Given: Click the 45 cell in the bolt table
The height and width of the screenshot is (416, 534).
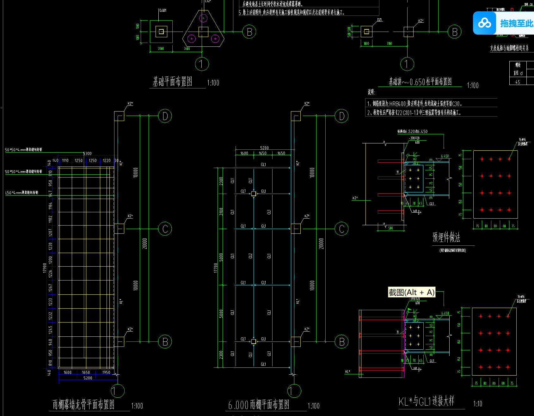Looking at the screenshot, I should (518, 82).
